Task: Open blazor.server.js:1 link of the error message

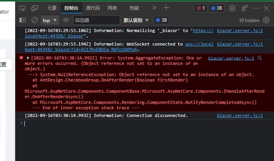Action: tap(231, 58)
